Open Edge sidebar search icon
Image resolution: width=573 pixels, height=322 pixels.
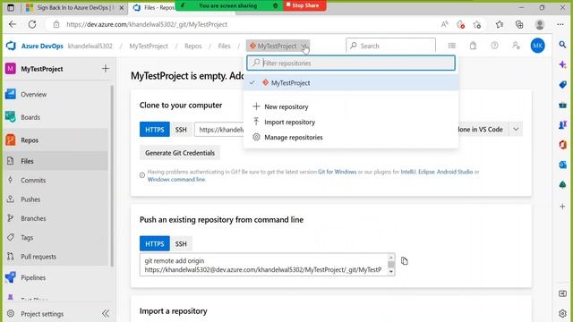tap(563, 45)
